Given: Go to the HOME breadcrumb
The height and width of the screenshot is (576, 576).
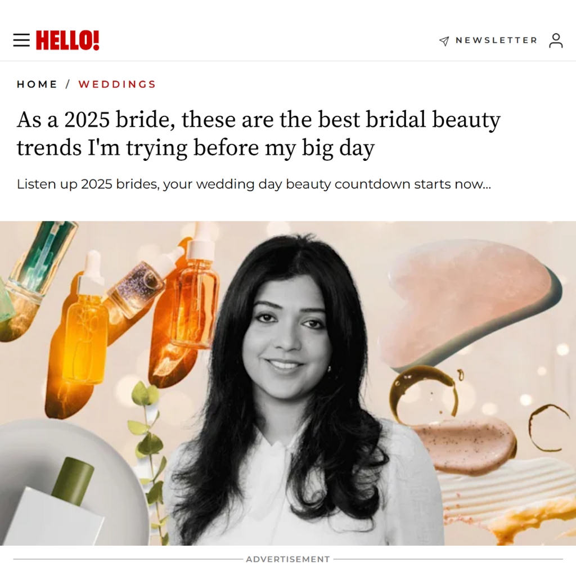Looking at the screenshot, I should click(37, 84).
